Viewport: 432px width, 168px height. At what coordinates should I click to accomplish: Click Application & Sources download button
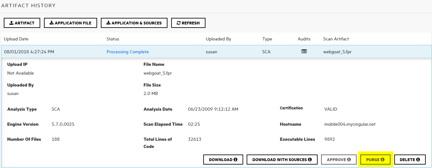[134, 23]
